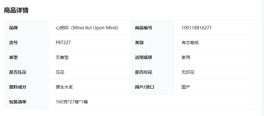
Task: Click the product number 100118816271
Action: [x=196, y=28]
